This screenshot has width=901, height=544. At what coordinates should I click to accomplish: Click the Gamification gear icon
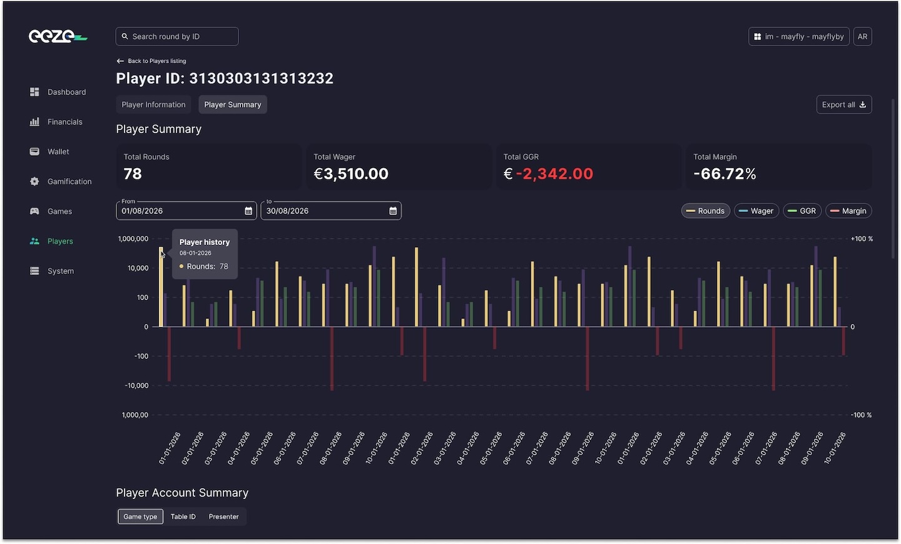34,181
